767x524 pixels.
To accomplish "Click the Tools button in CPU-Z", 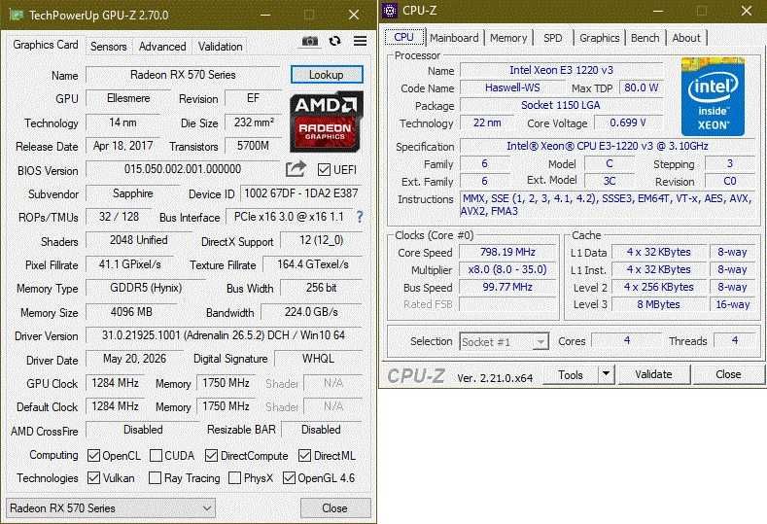I will (x=571, y=374).
